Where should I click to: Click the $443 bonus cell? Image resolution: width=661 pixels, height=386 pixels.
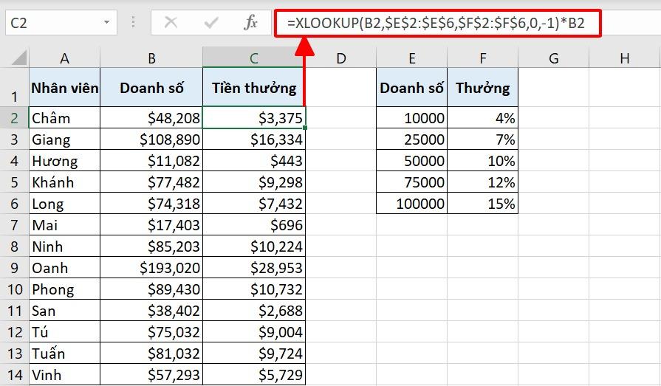click(254, 161)
